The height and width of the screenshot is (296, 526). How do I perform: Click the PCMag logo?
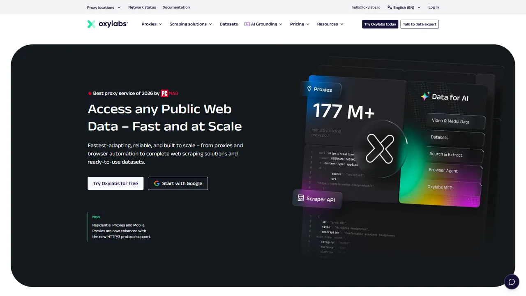tap(169, 93)
